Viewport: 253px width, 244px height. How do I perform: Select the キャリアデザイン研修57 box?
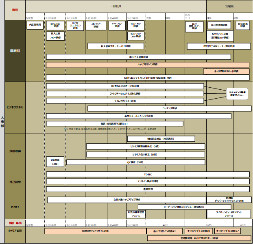click(x=227, y=231)
